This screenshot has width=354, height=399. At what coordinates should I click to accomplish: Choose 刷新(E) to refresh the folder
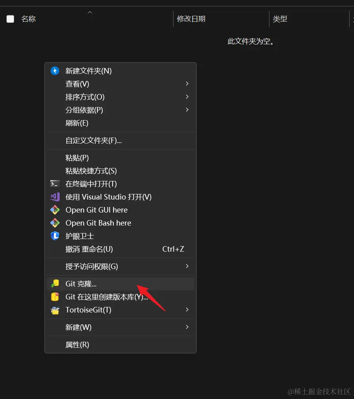(121, 123)
